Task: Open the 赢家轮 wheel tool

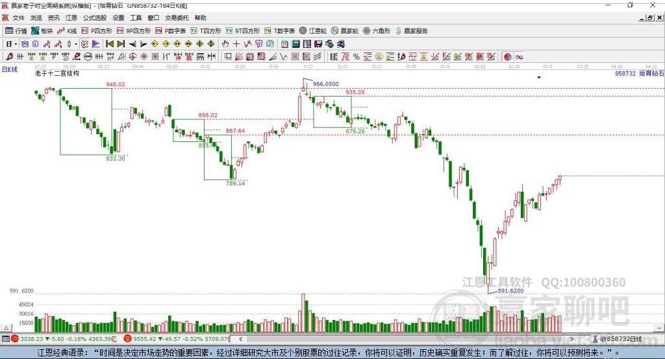Action: 345,31
